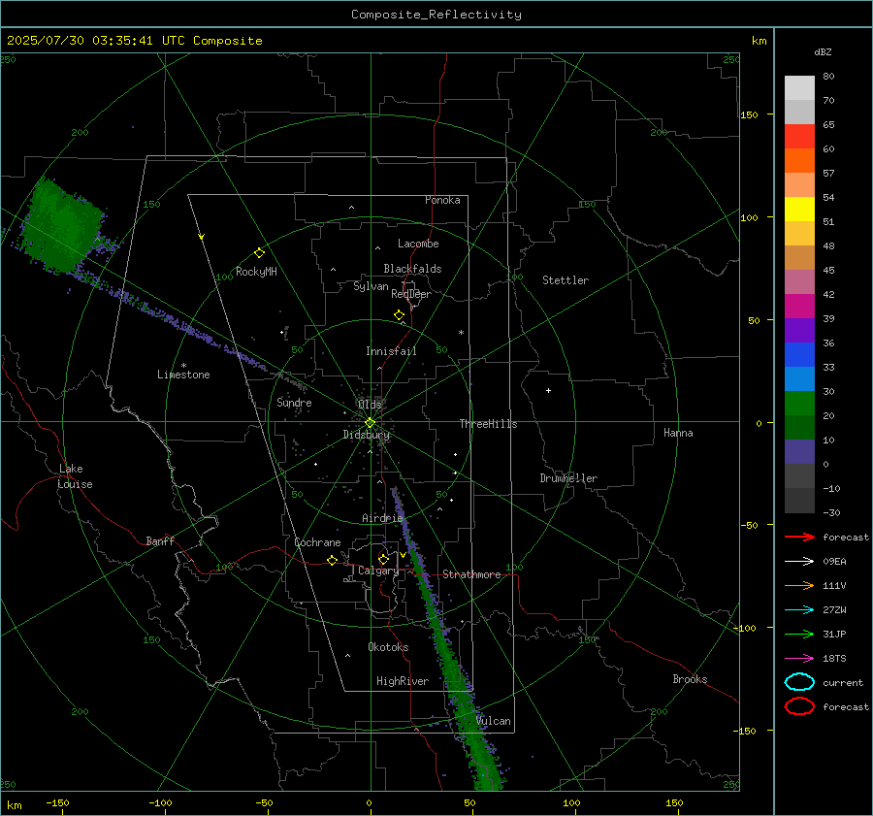Select the light grey swatch between 80 and 70 dBZ
Image resolution: width=873 pixels, height=816 pixels.
[x=799, y=88]
